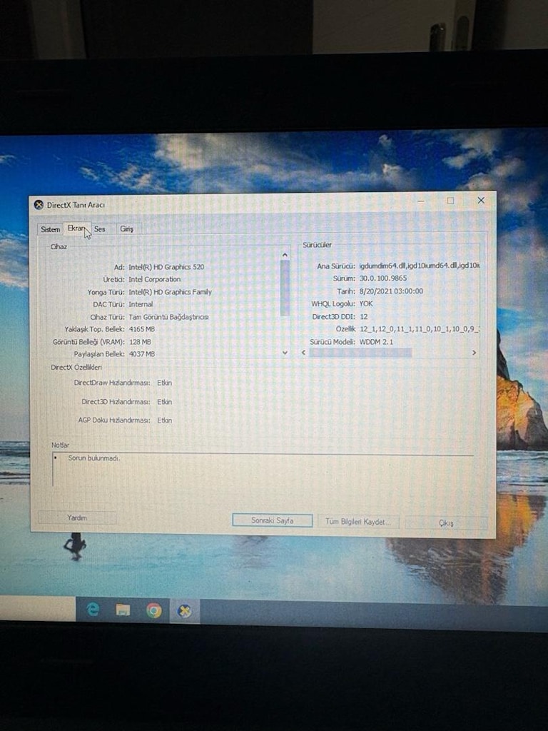Click the Yardım button
The height and width of the screenshot is (731, 548).
click(x=77, y=518)
